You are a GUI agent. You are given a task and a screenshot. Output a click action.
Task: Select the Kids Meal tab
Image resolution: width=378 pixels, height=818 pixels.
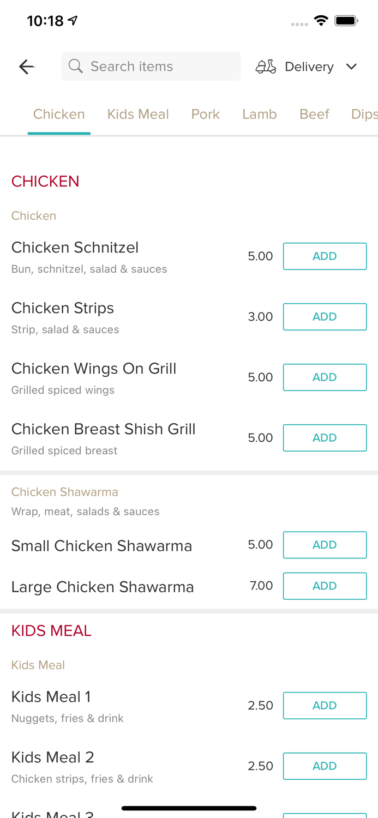point(138,114)
